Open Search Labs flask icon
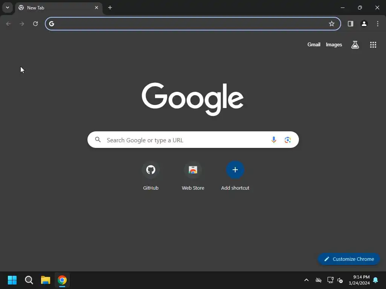386x289 pixels. pyautogui.click(x=355, y=45)
